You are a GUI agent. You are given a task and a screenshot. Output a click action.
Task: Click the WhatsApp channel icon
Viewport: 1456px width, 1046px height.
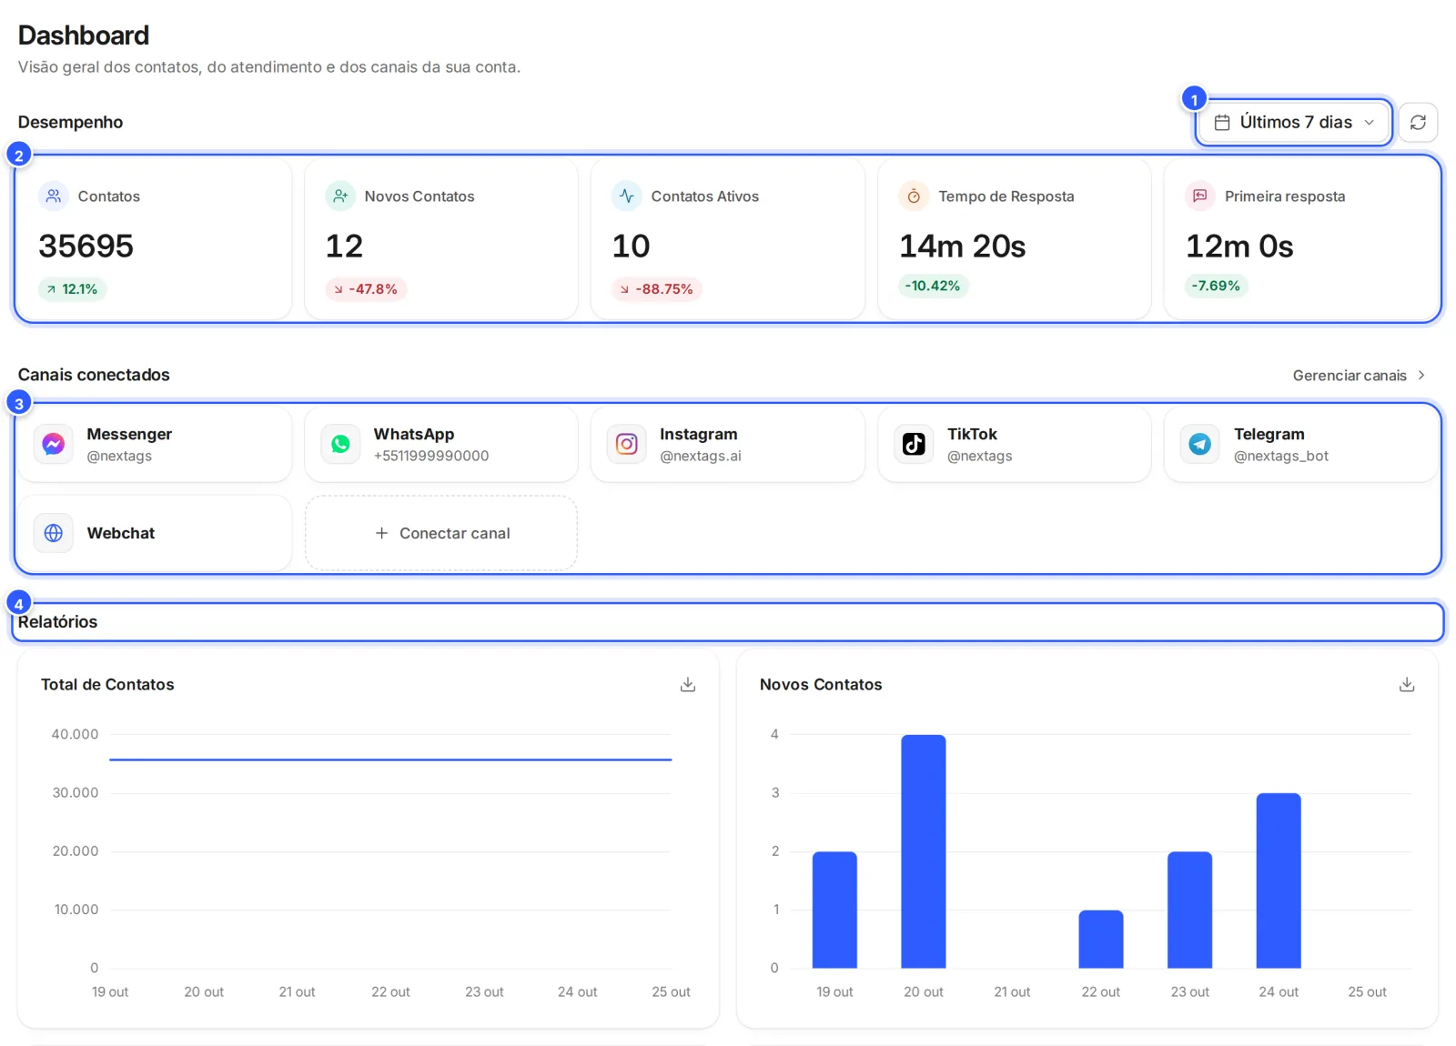click(340, 444)
